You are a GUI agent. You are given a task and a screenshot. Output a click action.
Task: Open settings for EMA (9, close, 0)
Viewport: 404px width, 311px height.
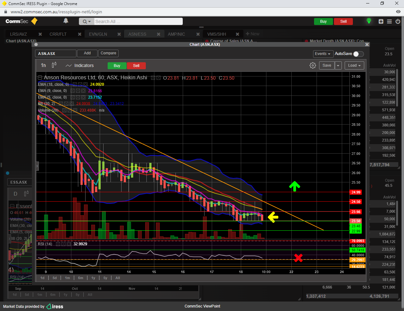(x=78, y=91)
